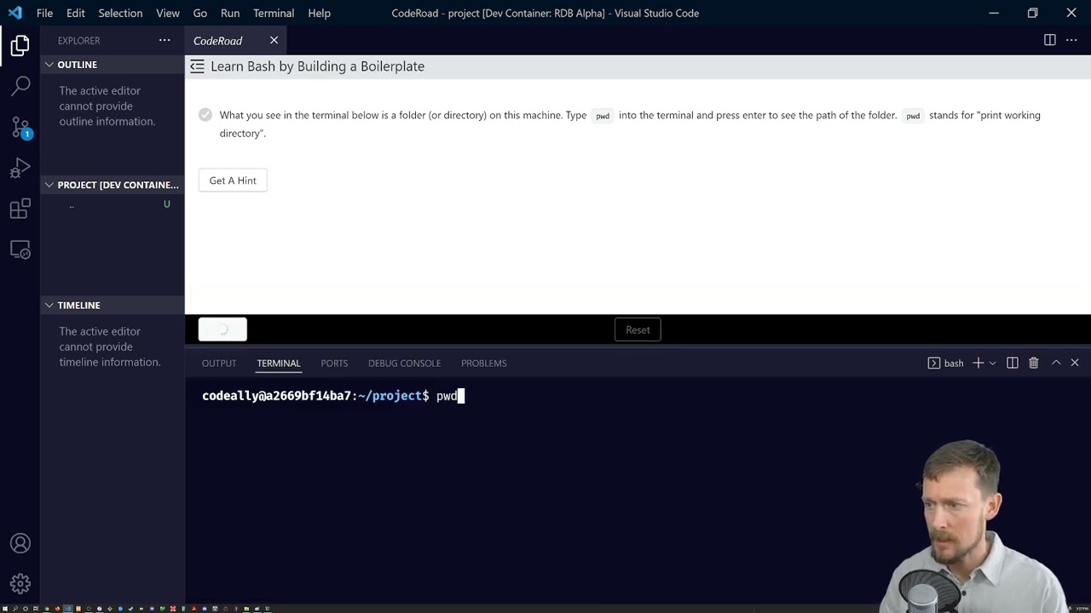Open the File menu
Viewport: 1091px width, 613px height.
point(44,13)
